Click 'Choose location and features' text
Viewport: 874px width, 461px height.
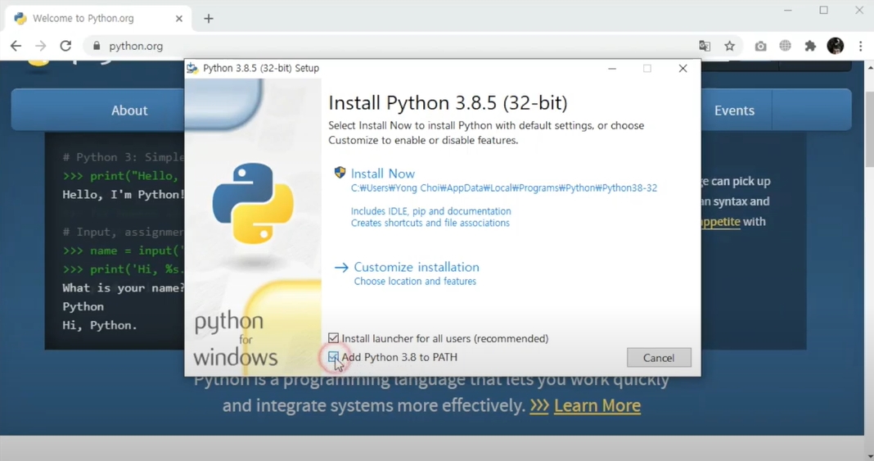(415, 282)
